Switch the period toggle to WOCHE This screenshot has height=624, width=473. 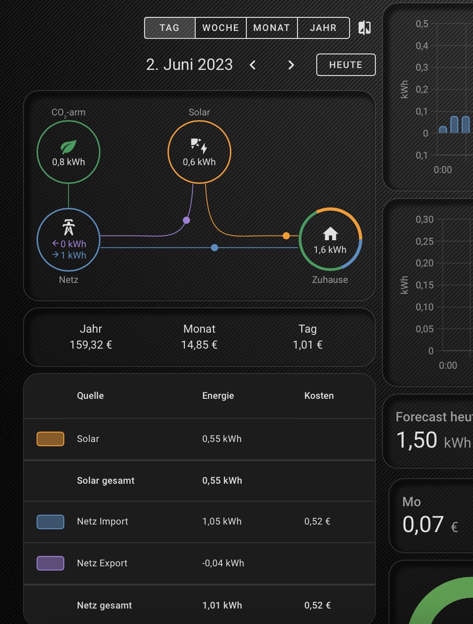point(220,28)
